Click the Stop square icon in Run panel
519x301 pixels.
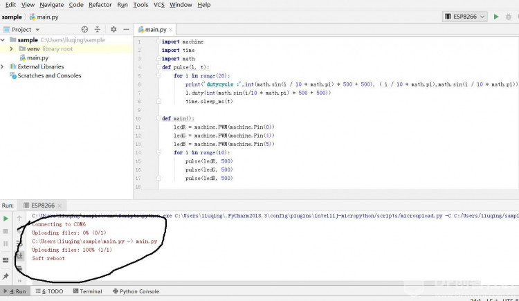point(6,231)
